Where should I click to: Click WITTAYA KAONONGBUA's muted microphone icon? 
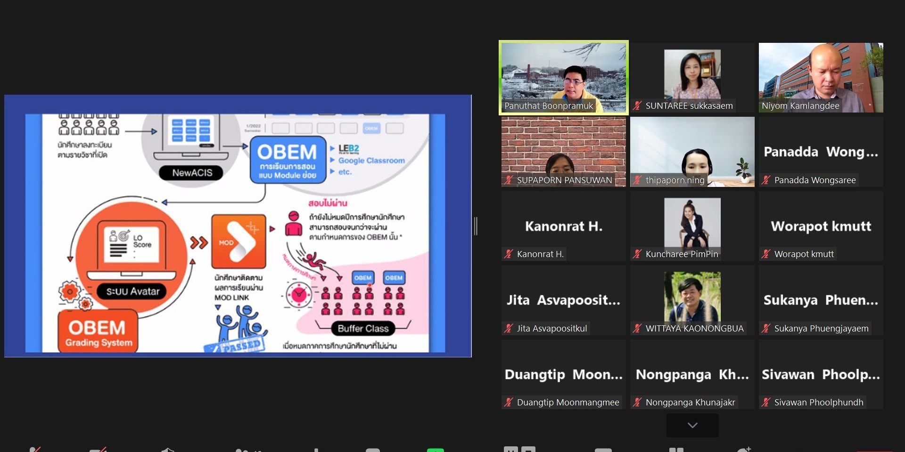[x=637, y=329]
